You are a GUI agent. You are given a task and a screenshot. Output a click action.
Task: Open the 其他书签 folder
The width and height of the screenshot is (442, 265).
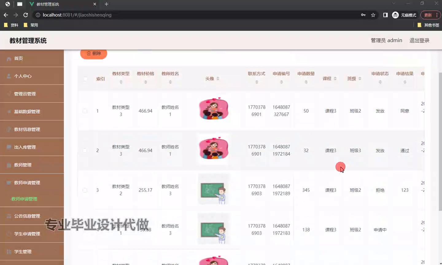428,25
